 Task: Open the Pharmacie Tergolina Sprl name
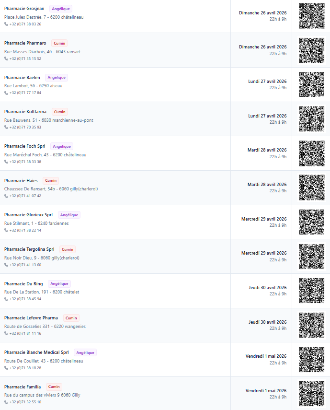[x=29, y=249]
